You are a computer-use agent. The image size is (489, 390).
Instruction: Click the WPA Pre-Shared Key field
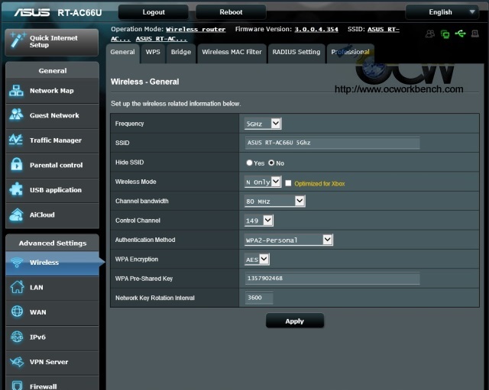pyautogui.click(x=332, y=278)
